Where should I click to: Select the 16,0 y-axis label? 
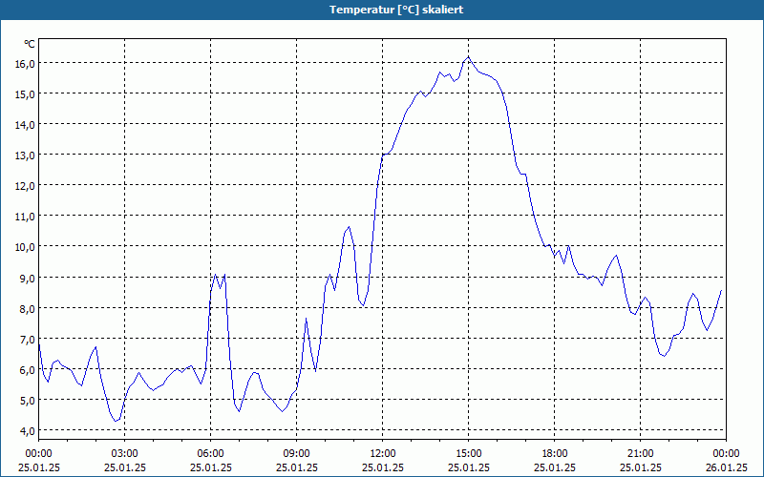(x=26, y=64)
